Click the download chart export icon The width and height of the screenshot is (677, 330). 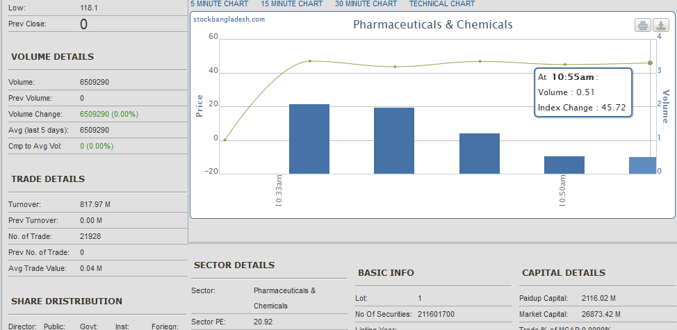(661, 26)
